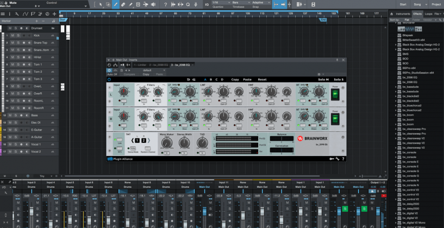
Task: Select the Mute tool
Action: click(138, 4)
